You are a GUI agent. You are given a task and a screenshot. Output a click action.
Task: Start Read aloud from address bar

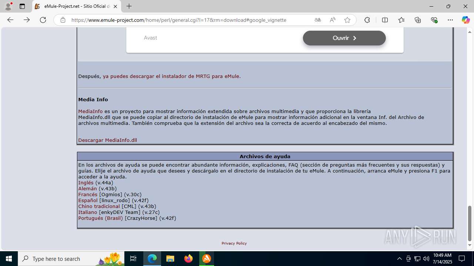(x=333, y=20)
